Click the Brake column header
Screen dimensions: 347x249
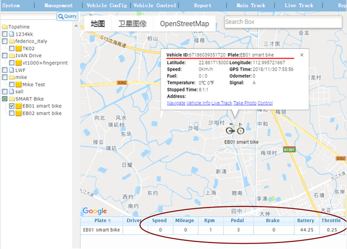click(x=273, y=220)
